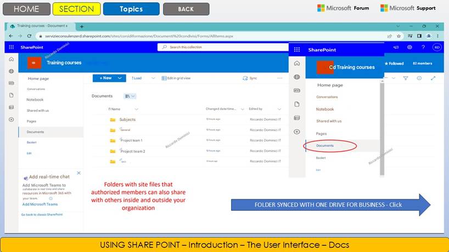Click the globe icon in the enlarged sidebar

[297, 77]
